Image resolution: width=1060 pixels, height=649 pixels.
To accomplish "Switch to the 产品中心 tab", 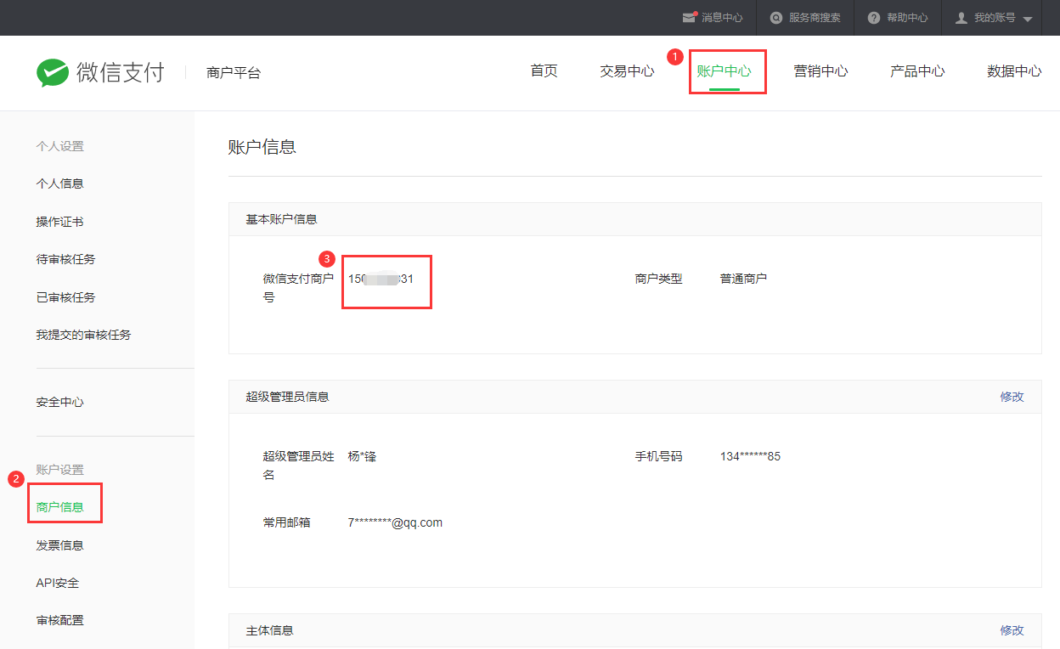I will [917, 71].
